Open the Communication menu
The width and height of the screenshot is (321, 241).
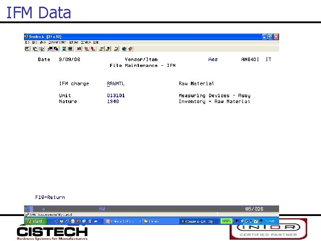click(58, 42)
